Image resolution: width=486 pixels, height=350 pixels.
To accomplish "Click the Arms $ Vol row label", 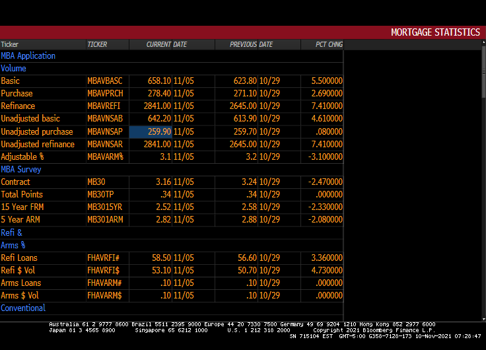I will [20, 296].
